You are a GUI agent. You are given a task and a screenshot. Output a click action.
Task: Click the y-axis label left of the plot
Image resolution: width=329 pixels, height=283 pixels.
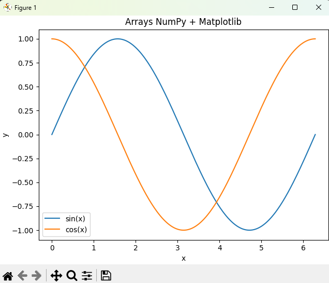tap(6, 135)
